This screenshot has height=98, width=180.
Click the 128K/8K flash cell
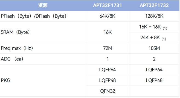pyautogui.click(x=154, y=16)
